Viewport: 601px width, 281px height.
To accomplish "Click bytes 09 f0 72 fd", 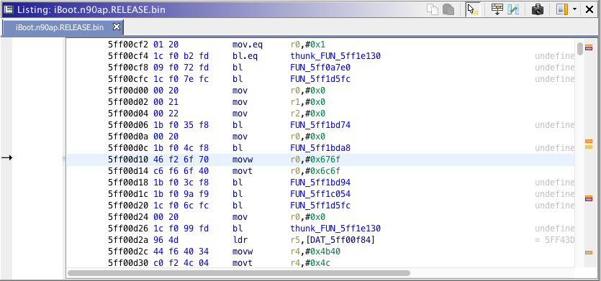I will [181, 68].
